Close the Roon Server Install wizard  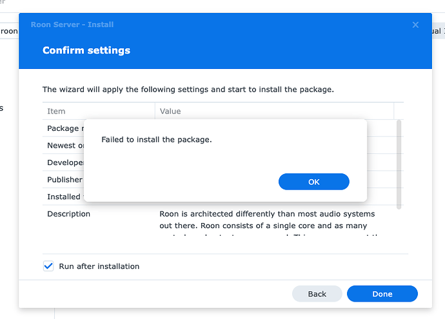coord(415,25)
